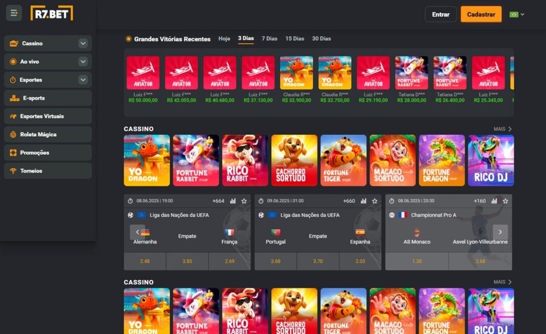The width and height of the screenshot is (546, 334).
Task: Open the language flag dropdown
Action: (517, 14)
